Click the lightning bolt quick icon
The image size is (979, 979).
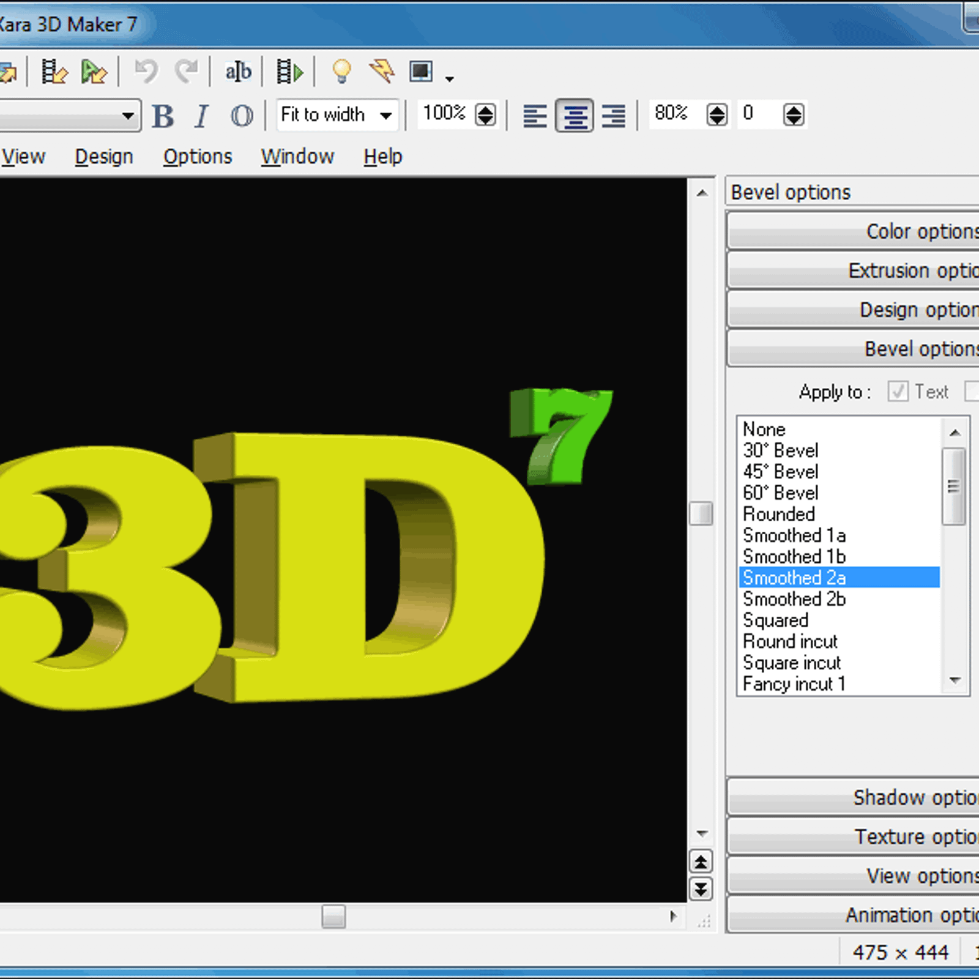(x=382, y=71)
